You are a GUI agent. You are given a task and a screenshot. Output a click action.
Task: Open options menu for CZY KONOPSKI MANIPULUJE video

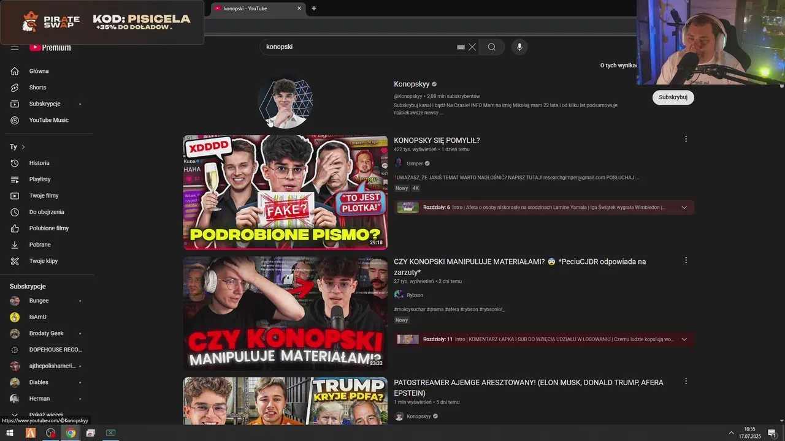pyautogui.click(x=686, y=260)
